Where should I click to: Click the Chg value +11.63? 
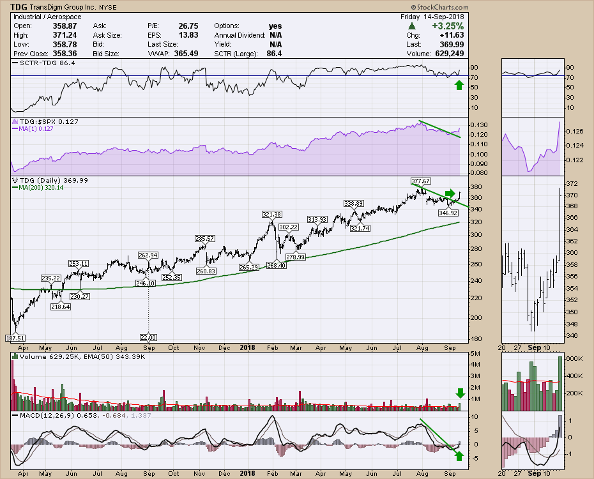(x=452, y=35)
